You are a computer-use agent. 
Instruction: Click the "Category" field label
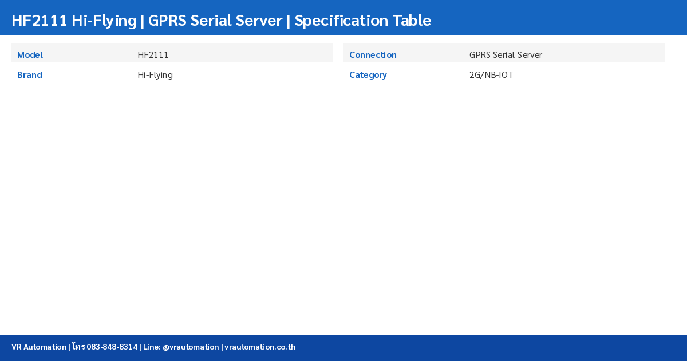368,75
